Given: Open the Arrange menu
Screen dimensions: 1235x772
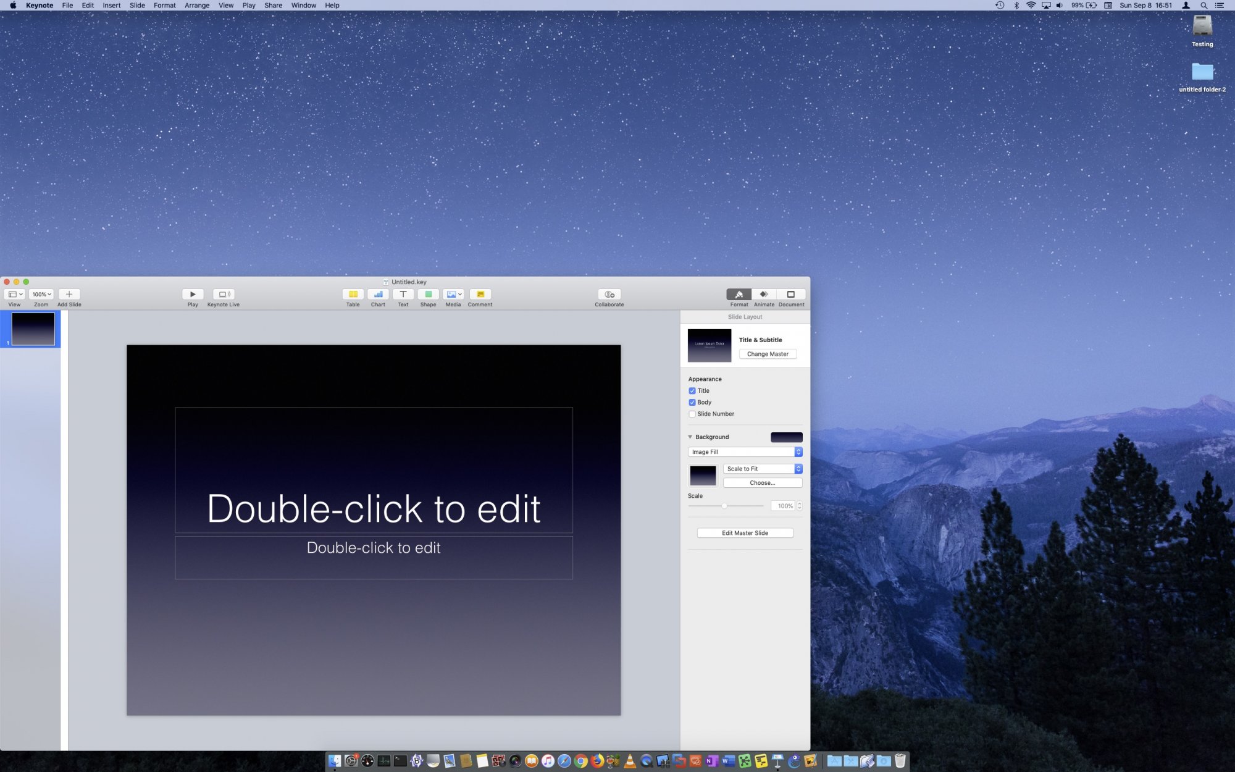Looking at the screenshot, I should [x=197, y=6].
